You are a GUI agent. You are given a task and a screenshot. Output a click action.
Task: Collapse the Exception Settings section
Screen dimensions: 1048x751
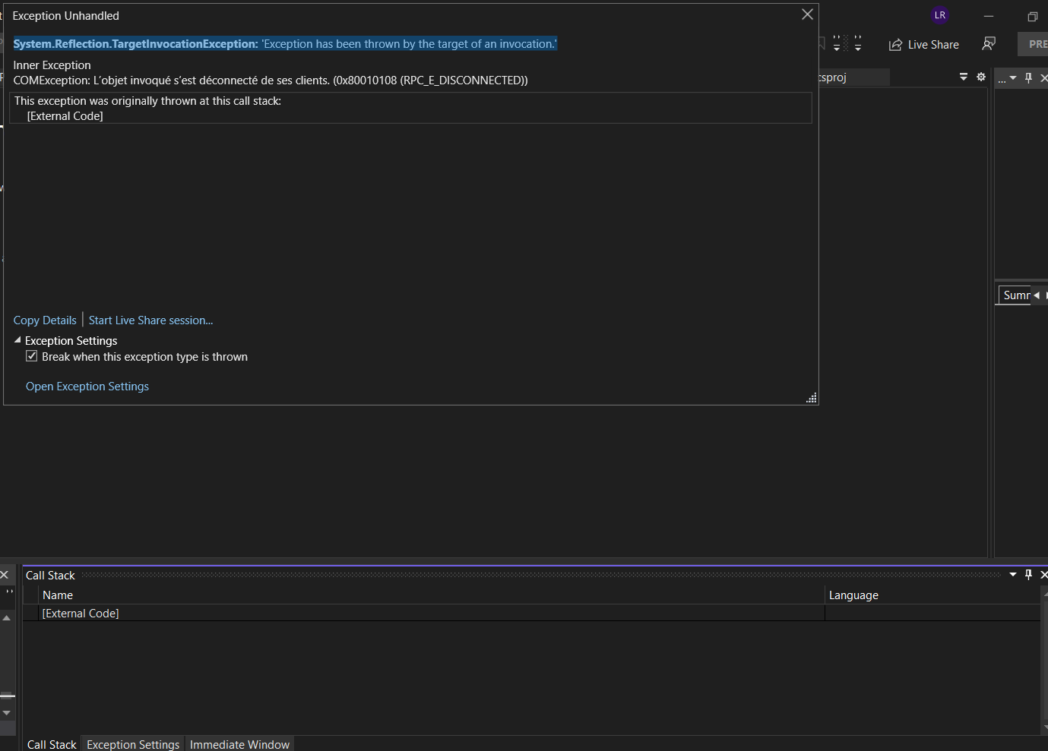click(17, 339)
